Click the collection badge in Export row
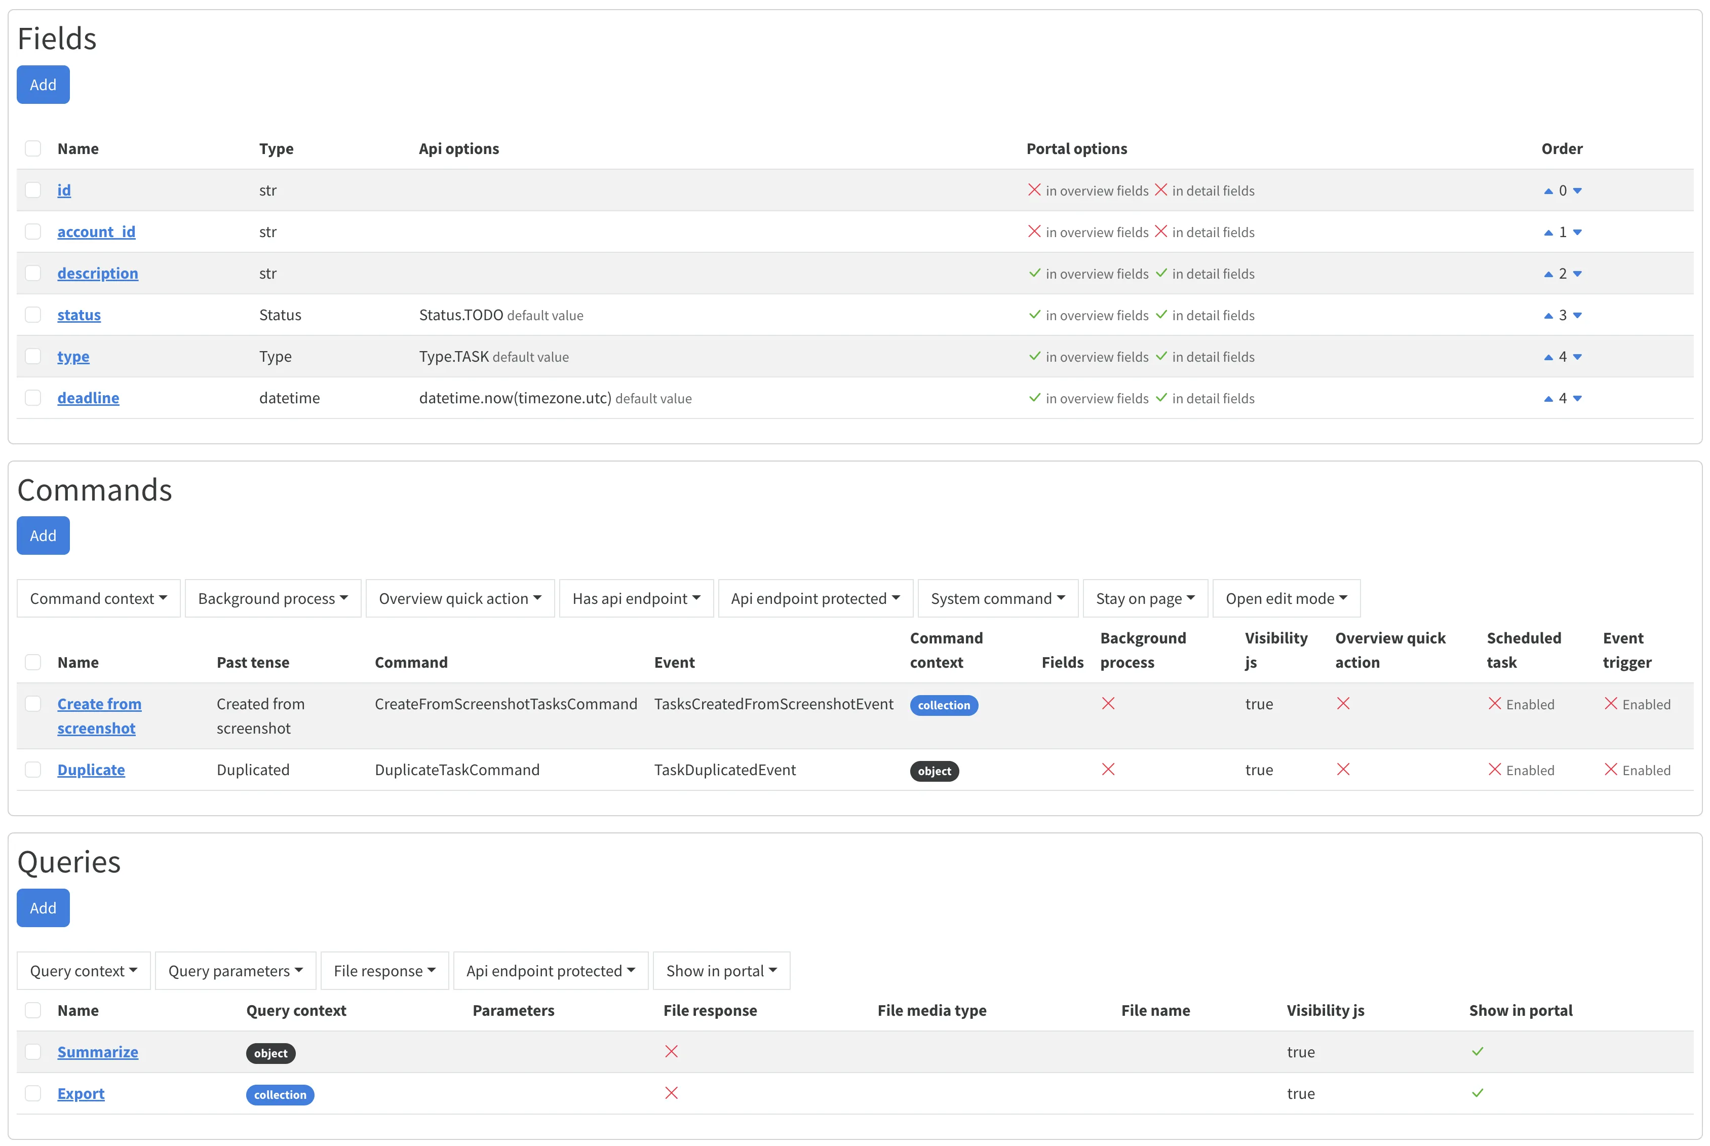This screenshot has height=1146, width=1710. (x=280, y=1095)
